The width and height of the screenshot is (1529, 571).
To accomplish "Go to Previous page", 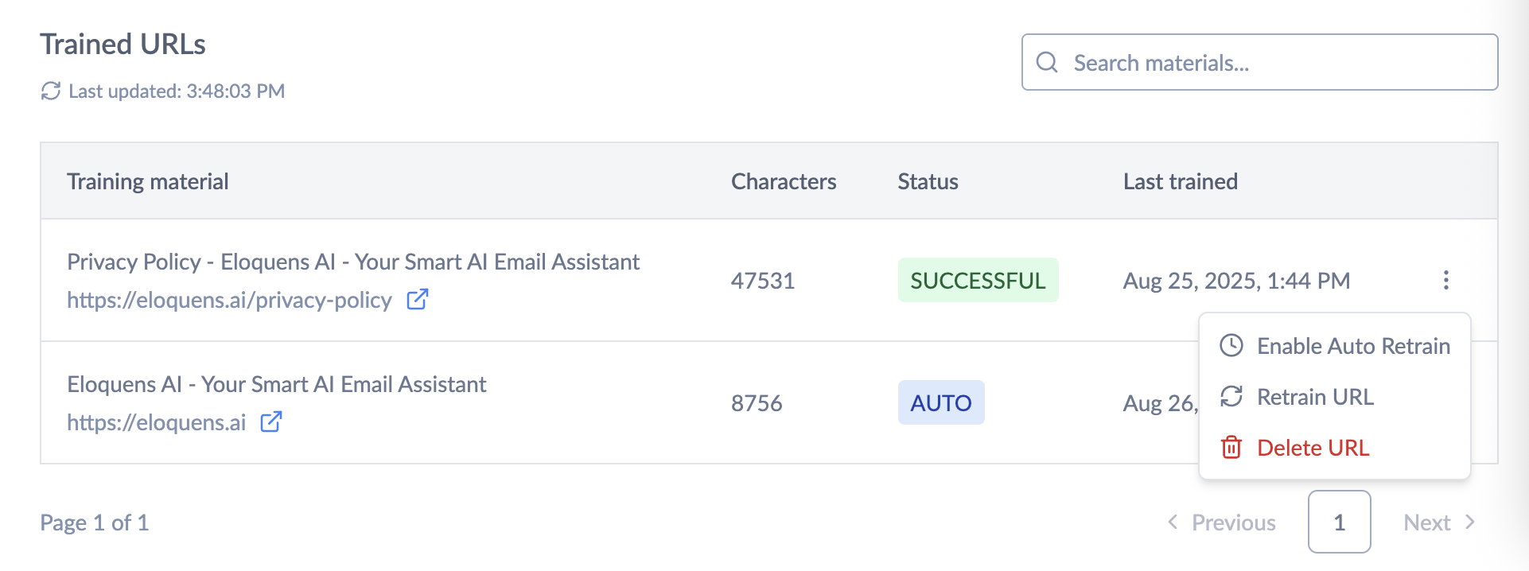I will [x=1221, y=522].
